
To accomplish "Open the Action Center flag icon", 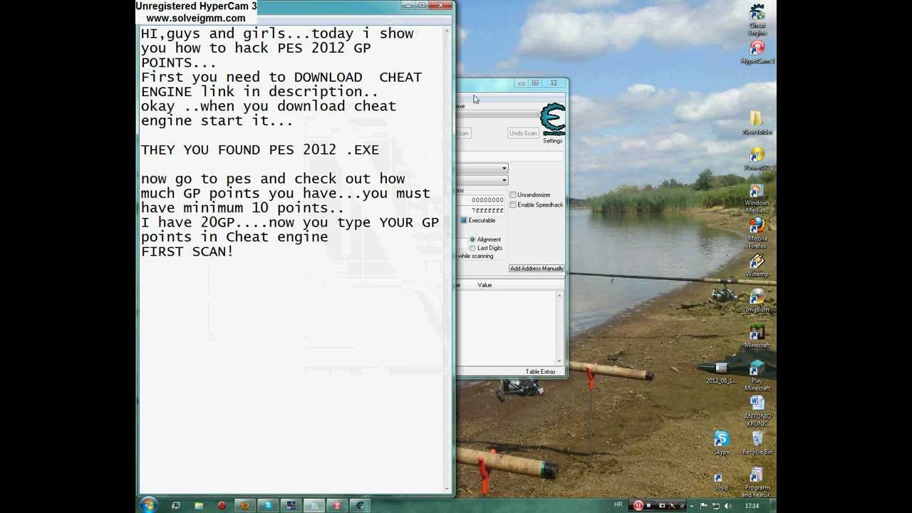I will 704,505.
